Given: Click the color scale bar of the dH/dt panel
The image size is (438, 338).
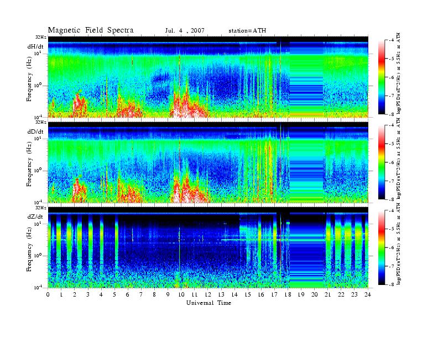Looking at the screenshot, I should click(x=382, y=77).
